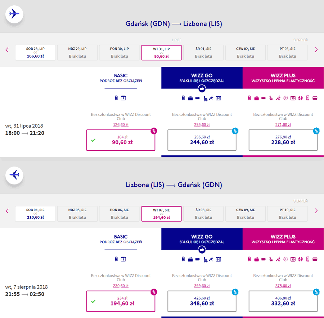Click the outbound flight plane icon
324x318 pixels.
point(14,14)
